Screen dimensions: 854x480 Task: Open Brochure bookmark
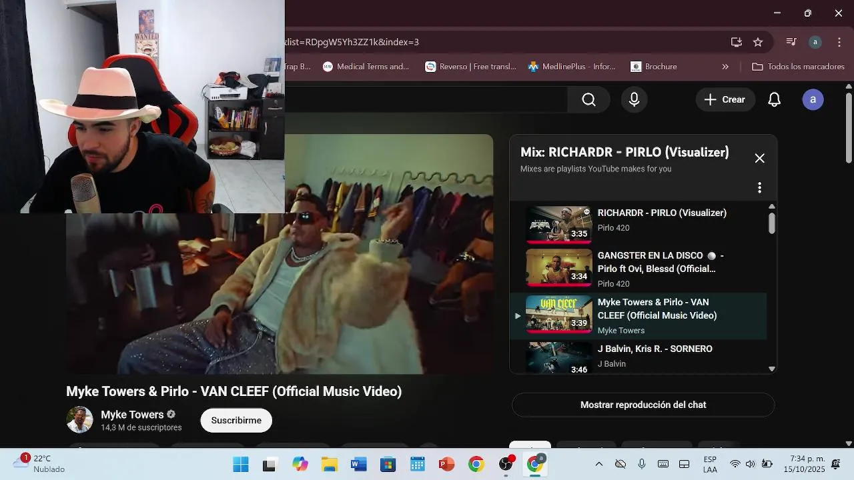point(654,67)
